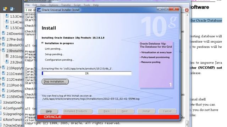
Task: Click the bookmark icon for 2.10Applyt
Action: 4,67
